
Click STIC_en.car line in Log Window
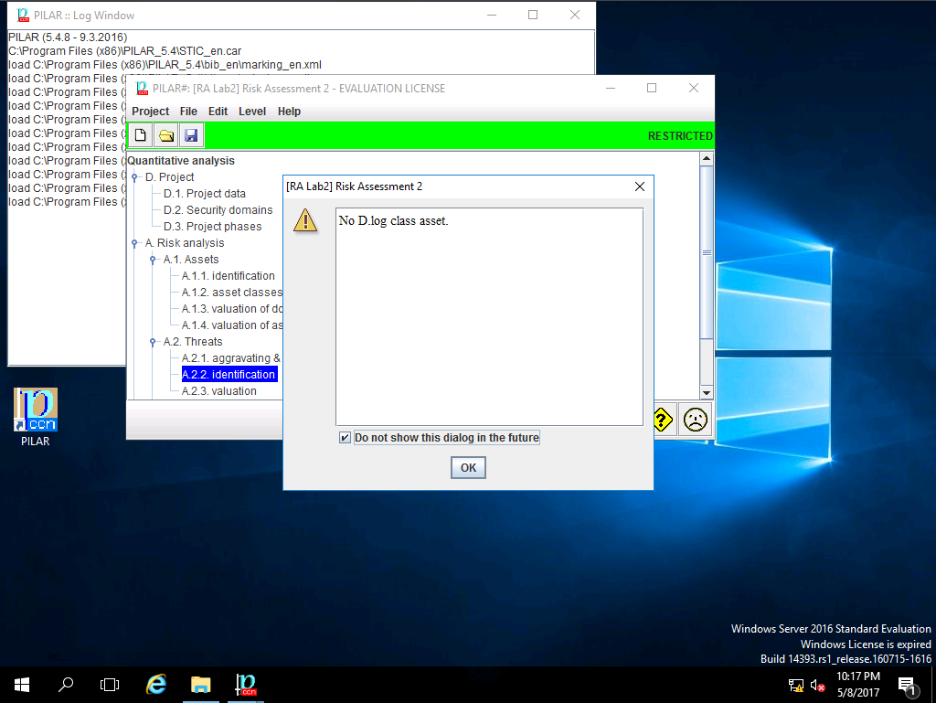124,51
